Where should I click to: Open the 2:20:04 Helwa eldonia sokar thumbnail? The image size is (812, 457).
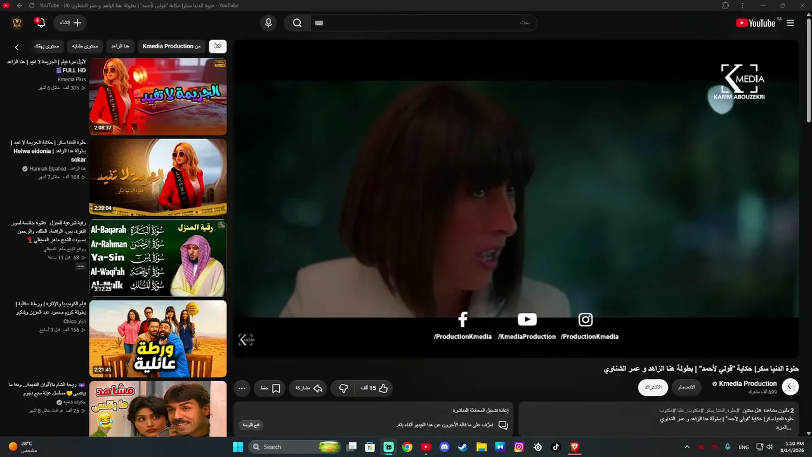(x=158, y=177)
